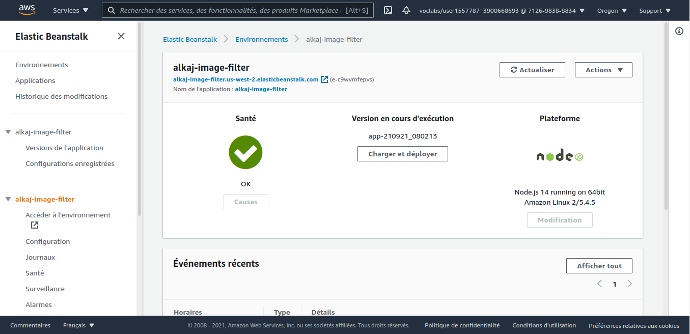Screen dimensions: 690x334
Task: Open Accéder à l'environnement item
Action: pyautogui.click(x=68, y=215)
